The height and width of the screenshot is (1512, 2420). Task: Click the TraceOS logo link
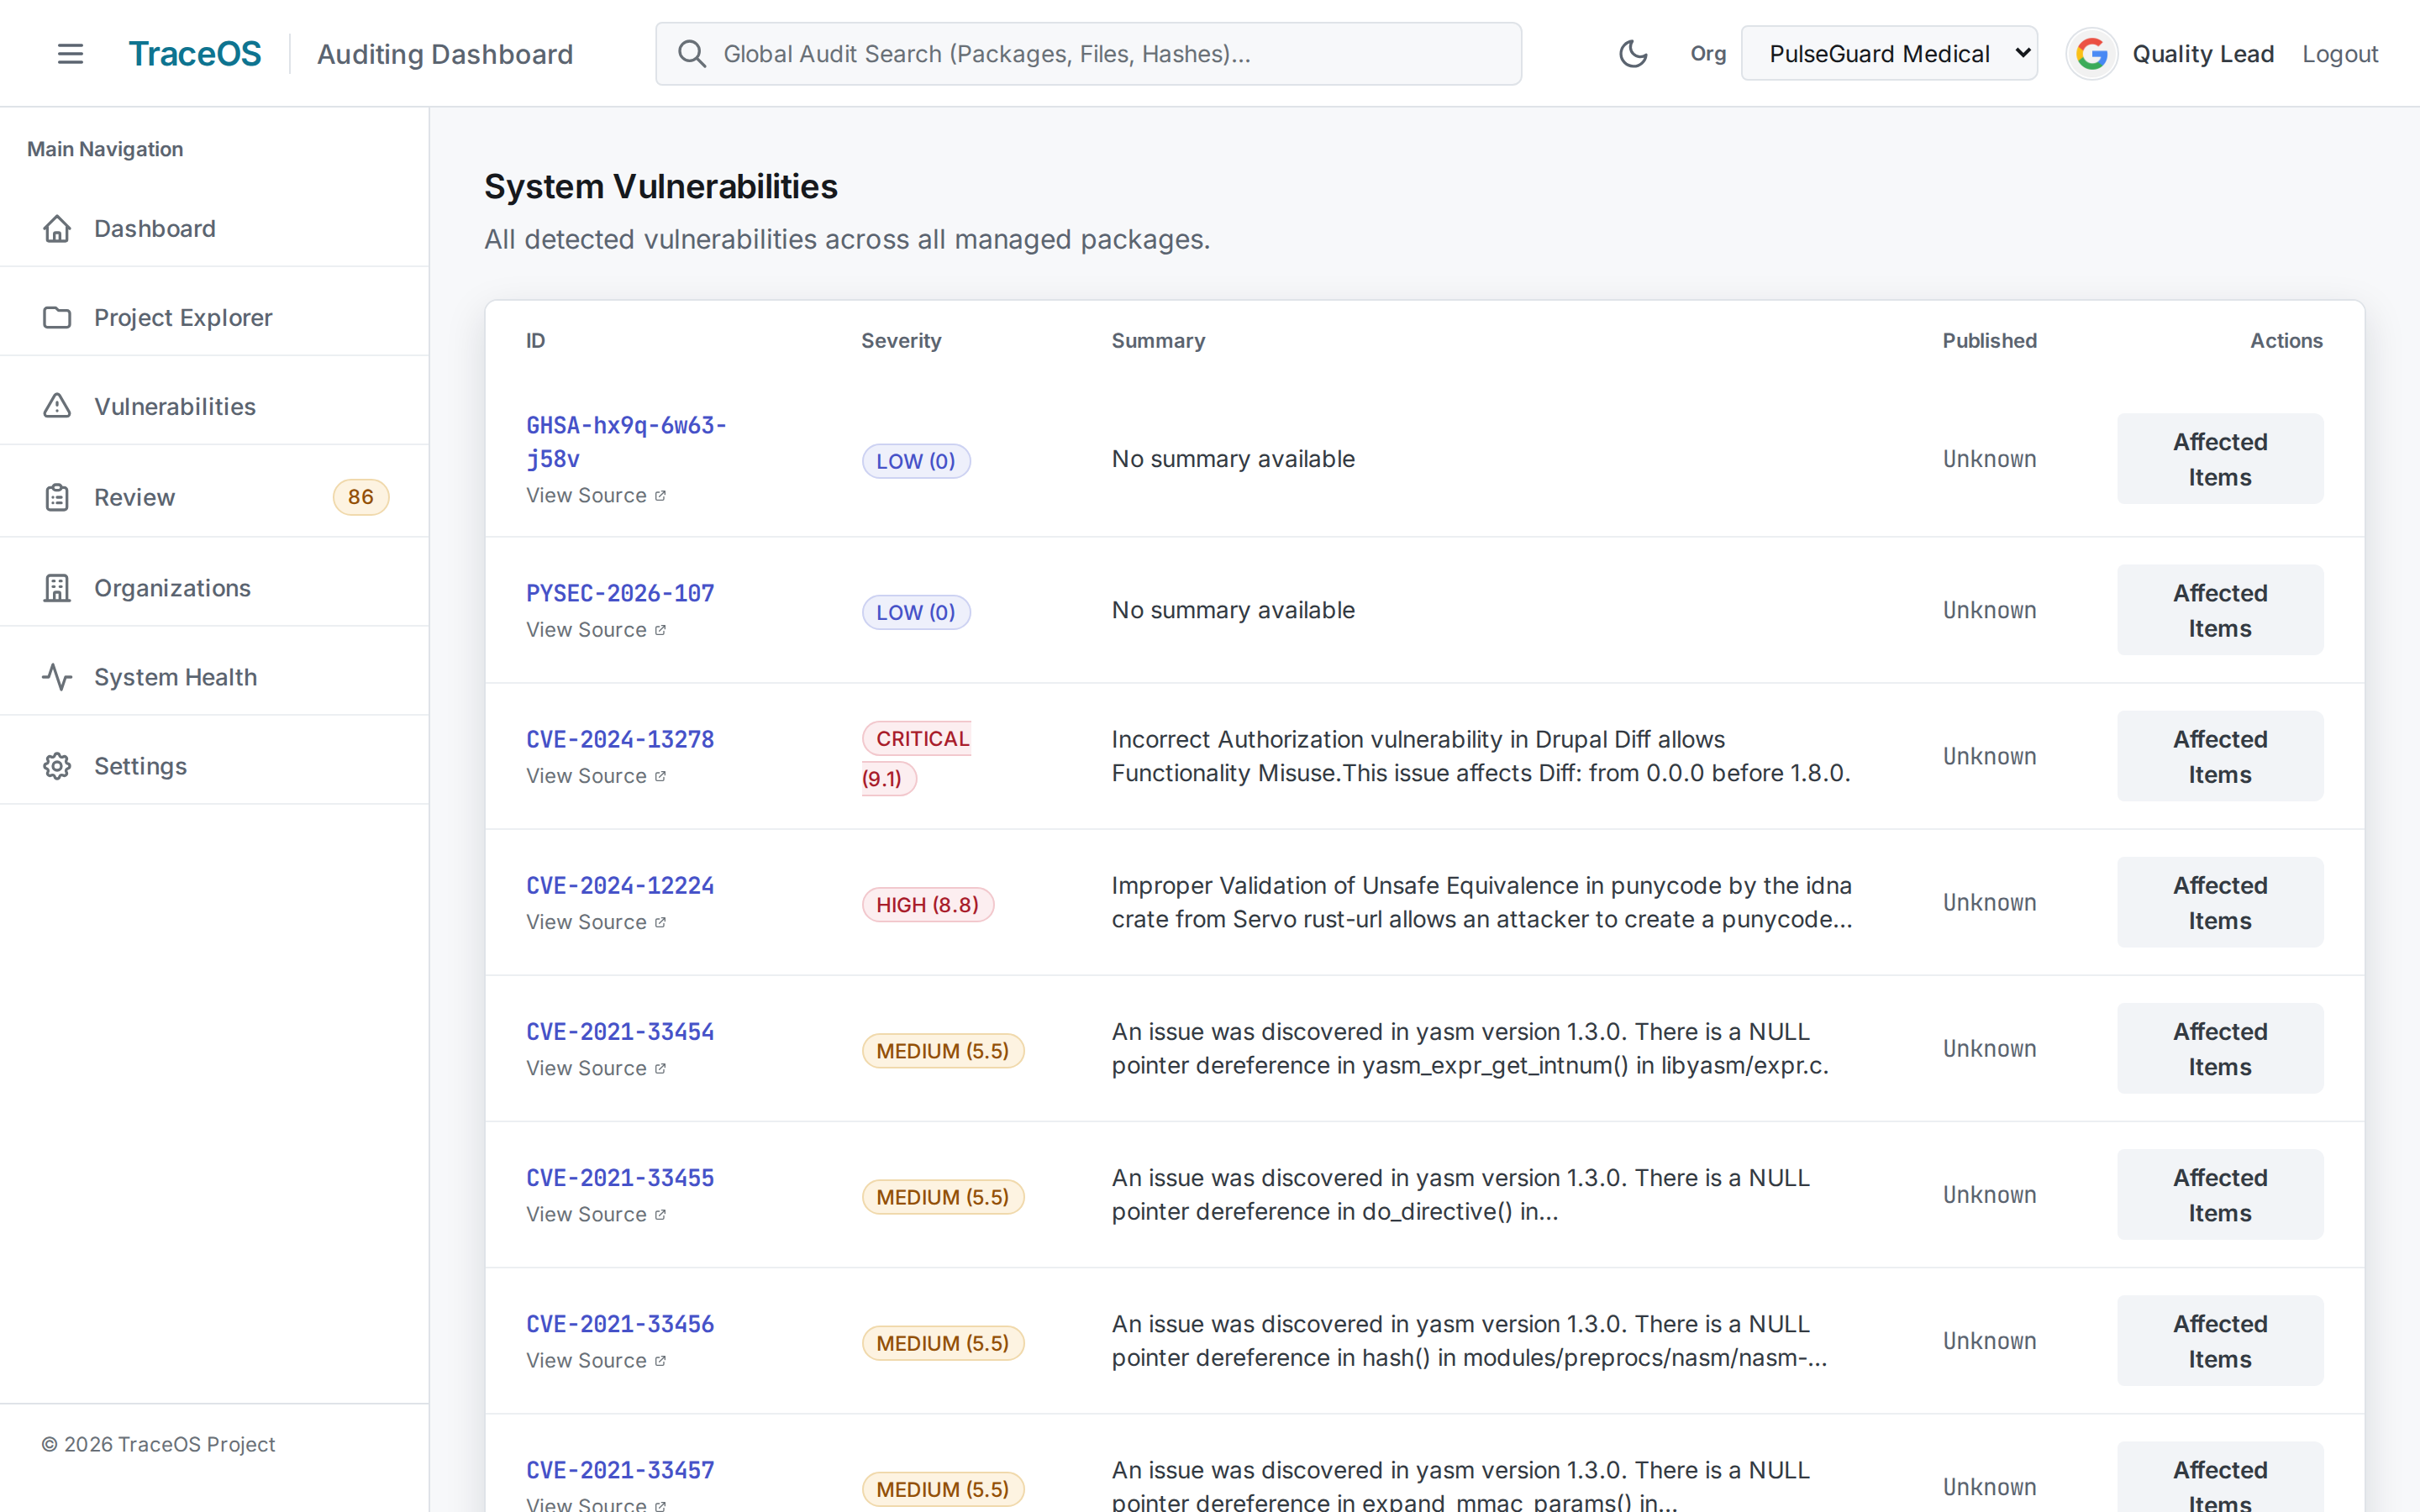click(x=194, y=54)
